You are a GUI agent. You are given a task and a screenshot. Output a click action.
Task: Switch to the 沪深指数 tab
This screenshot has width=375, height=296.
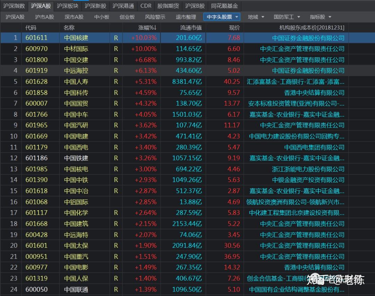[x=14, y=6]
